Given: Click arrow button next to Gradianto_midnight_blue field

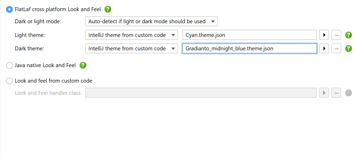Looking at the screenshot, I should click(324, 48).
